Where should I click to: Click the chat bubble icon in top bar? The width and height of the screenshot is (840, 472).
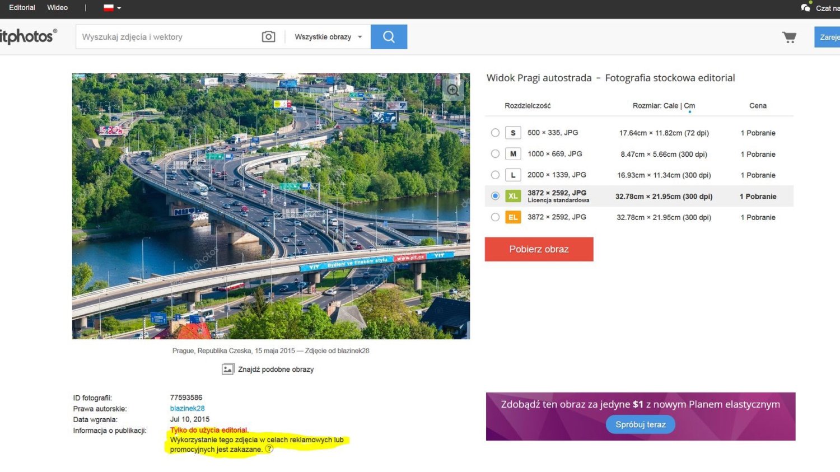click(805, 7)
